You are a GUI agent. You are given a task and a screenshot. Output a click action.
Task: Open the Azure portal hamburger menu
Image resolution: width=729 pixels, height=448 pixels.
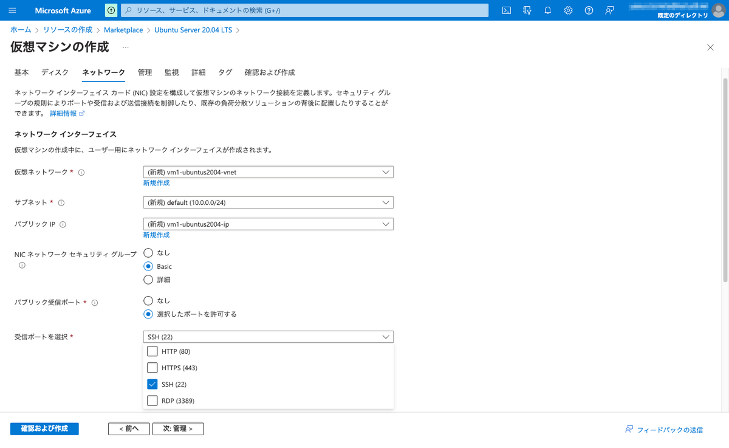[13, 10]
